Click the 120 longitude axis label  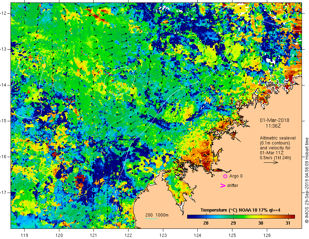pos(59,235)
